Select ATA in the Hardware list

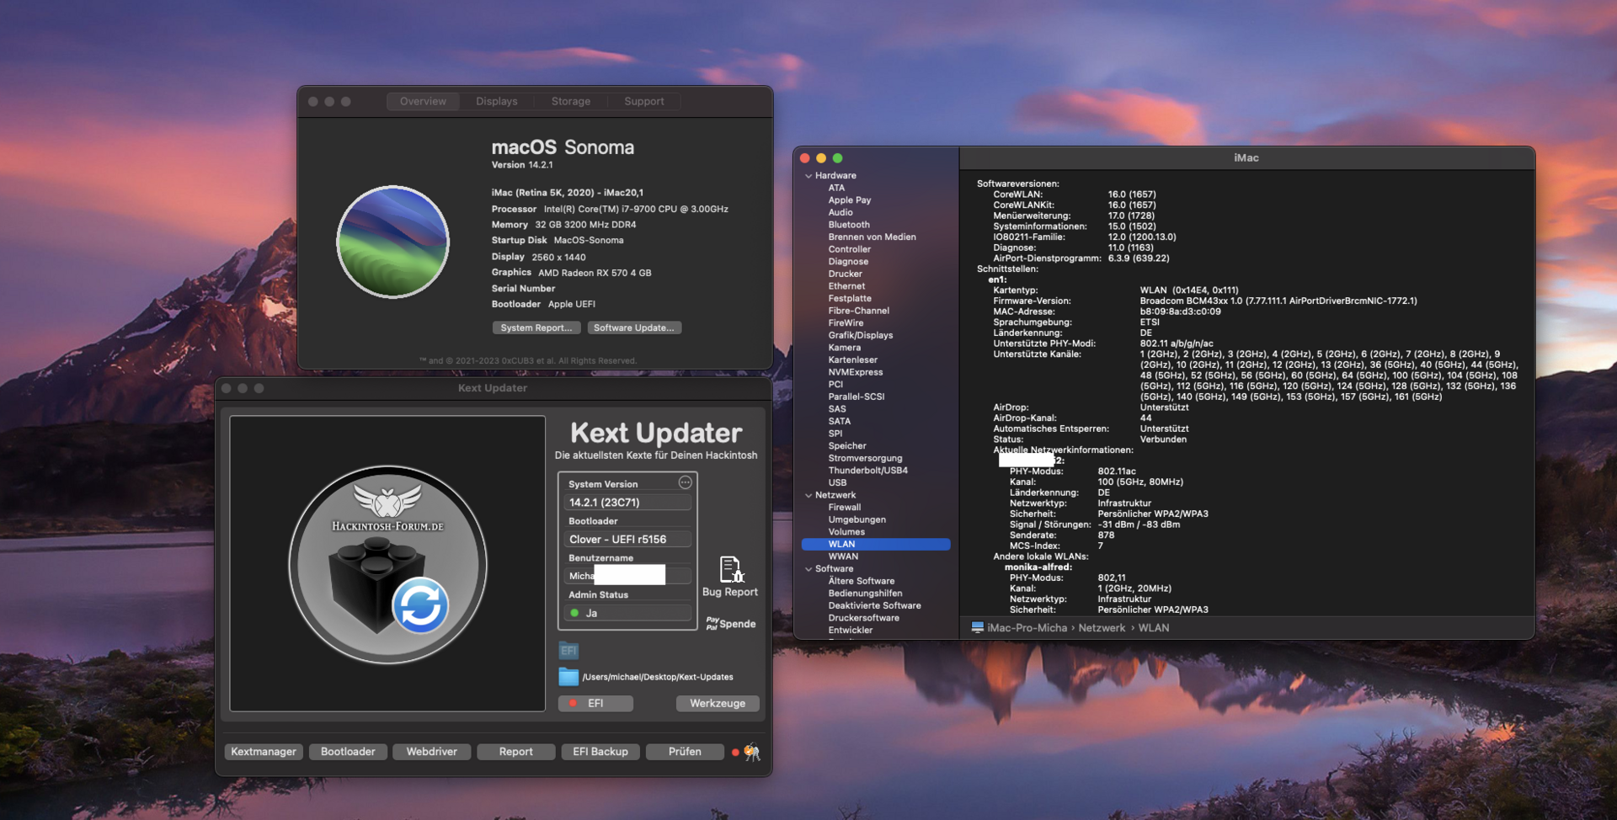click(836, 188)
